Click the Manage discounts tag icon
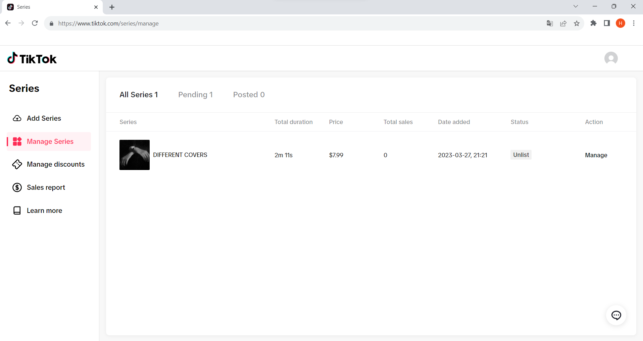The height and width of the screenshot is (341, 643). [x=17, y=164]
